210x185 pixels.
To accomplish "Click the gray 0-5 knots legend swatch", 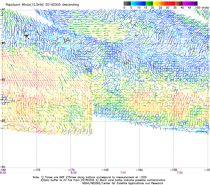I will coord(127,3).
